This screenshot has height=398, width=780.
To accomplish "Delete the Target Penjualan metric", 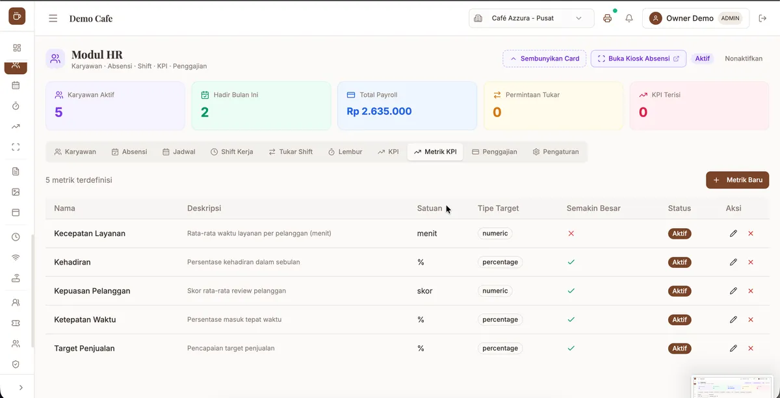I will (751, 348).
